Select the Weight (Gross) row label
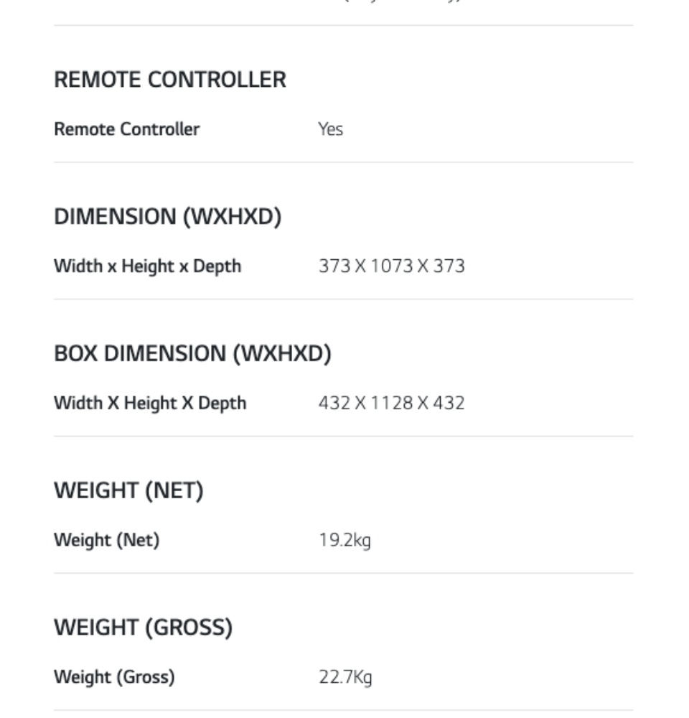689x718 pixels. (114, 677)
